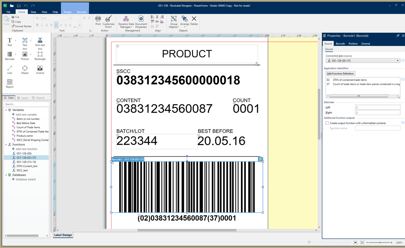
Task: Open the General tab in Properties
Action: (x=366, y=44)
